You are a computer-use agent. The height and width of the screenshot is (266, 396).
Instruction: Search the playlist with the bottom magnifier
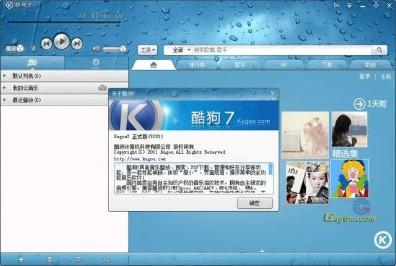(106, 259)
